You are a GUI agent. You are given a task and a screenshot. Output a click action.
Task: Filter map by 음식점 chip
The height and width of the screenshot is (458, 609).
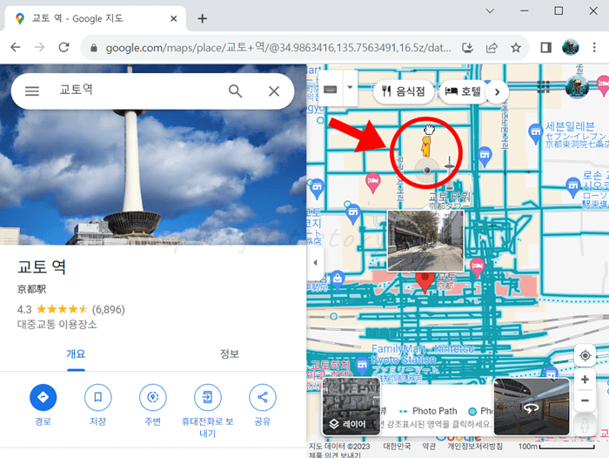click(403, 91)
